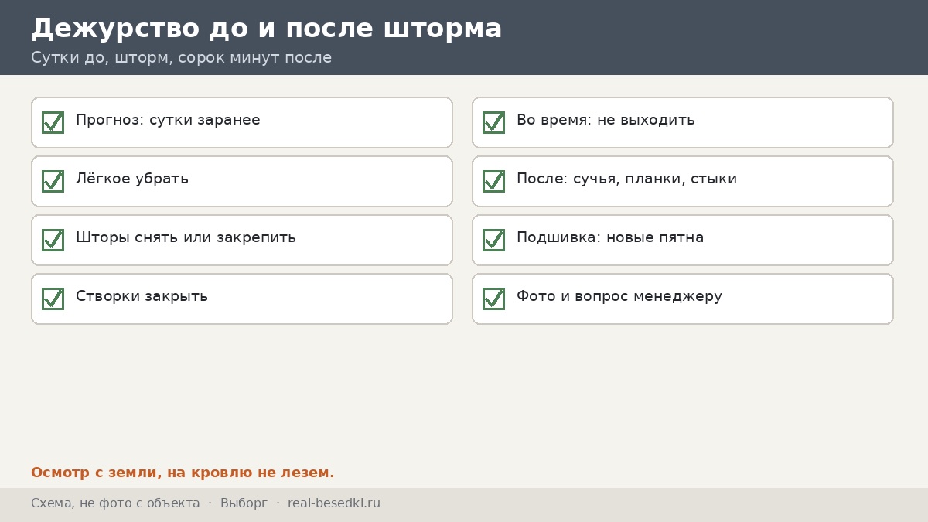
Task: Uncheck the "Прогноз: сутки заранее" checkbox
Action: pos(53,122)
